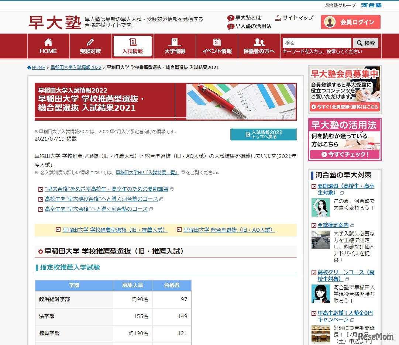Screen dimensions: 399x345
Task: Click 入試情報2022トップへ戻る button
Action: (x=263, y=134)
